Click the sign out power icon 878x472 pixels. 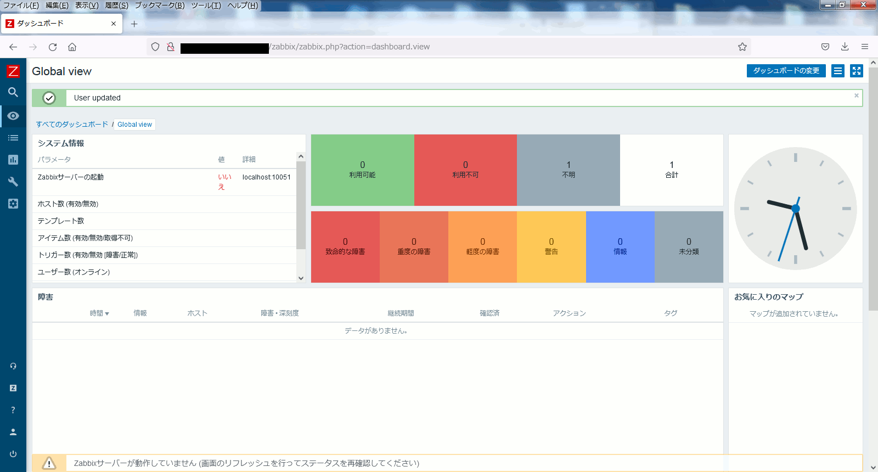(13, 454)
